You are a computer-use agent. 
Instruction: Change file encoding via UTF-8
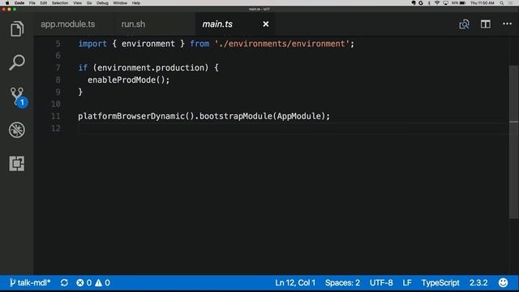381,283
